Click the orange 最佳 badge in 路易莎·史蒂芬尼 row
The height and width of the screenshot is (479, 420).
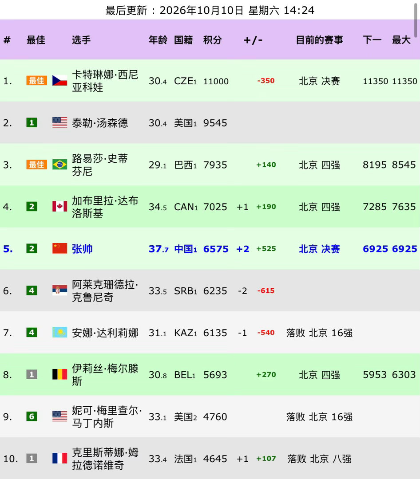coord(36,165)
